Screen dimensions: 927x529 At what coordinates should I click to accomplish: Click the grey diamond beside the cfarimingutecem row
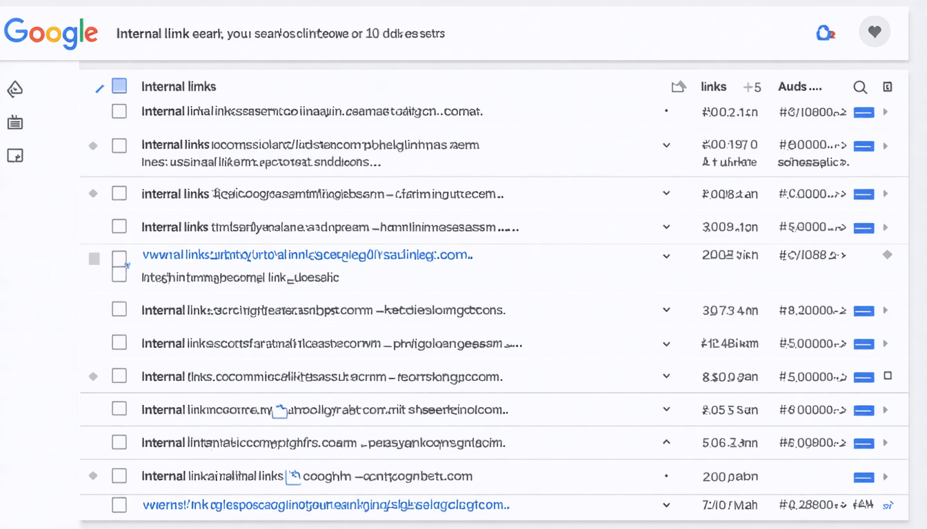tap(93, 194)
